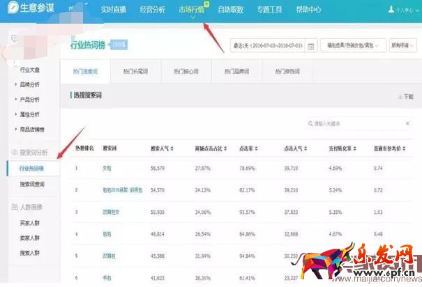This screenshot has width=422, height=287.
Task: Go to 行业大盘 in the sidebar
Action: (29, 70)
